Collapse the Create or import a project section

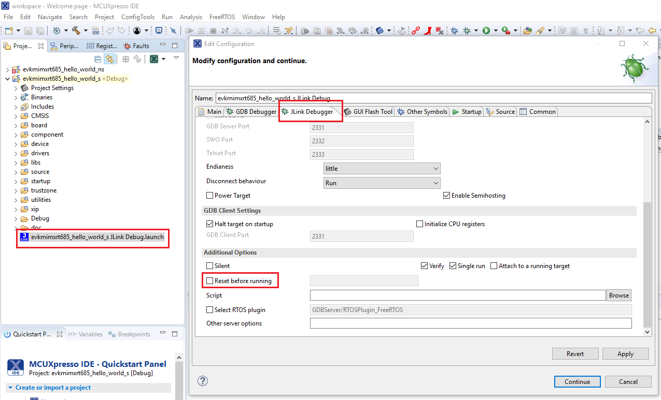[10, 388]
